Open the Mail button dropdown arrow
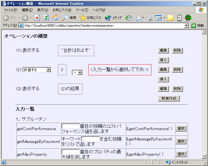 [x=143, y=18]
